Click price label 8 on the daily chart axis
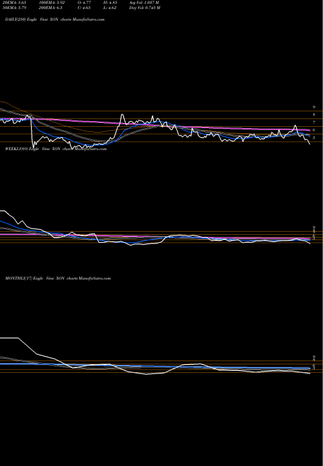The height and width of the screenshot is (466, 323). click(314, 115)
